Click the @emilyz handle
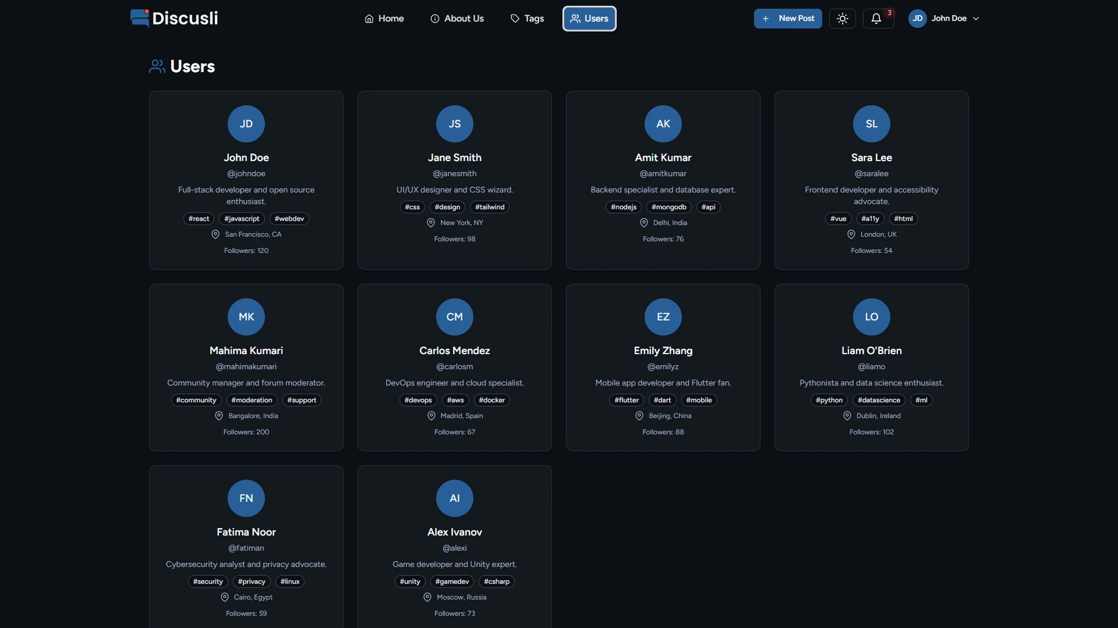Screen dimensions: 1118x628 (x=663, y=367)
